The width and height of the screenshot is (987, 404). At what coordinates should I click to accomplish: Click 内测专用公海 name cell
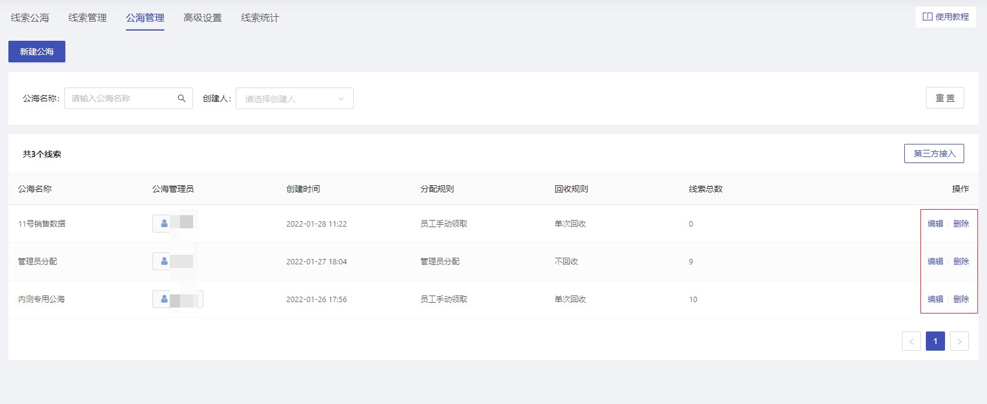coord(41,299)
